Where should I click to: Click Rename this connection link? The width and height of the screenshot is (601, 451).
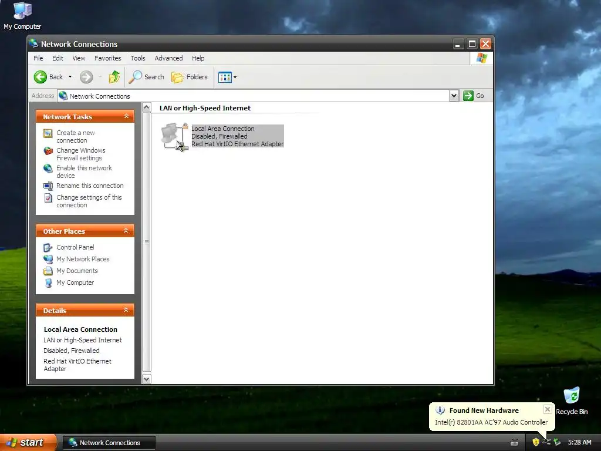[x=90, y=186]
